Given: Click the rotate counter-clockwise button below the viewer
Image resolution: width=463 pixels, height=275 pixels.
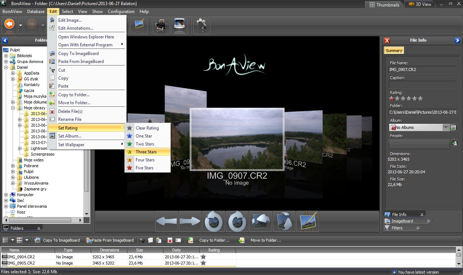Looking at the screenshot, I should point(213,221).
